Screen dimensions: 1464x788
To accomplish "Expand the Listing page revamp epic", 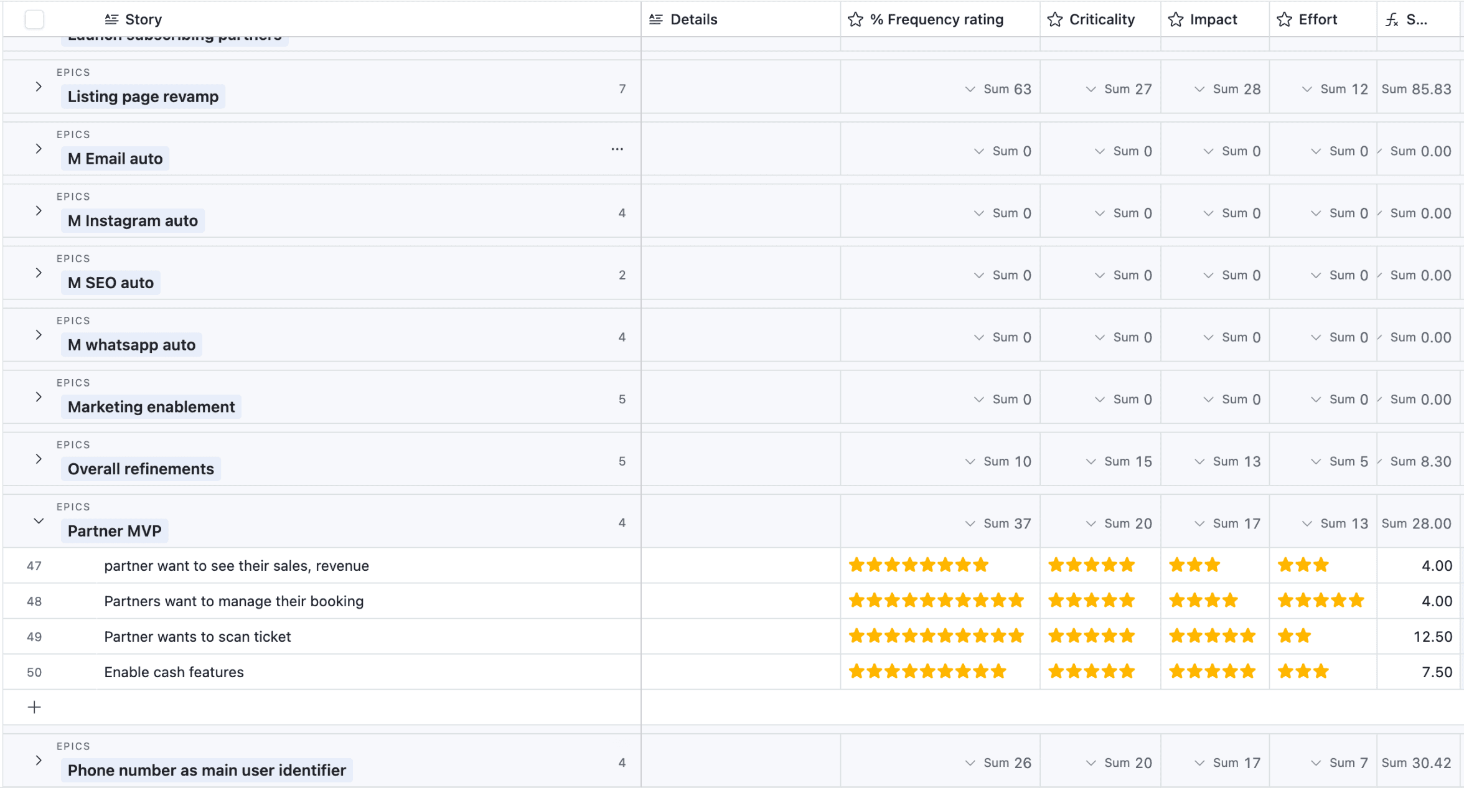I will 39,87.
